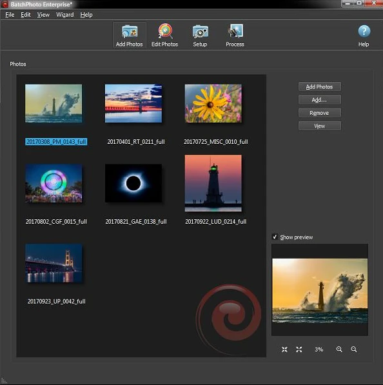Click the expand-to-actual-size arrows icon
The image size is (383, 385).
[x=299, y=350]
